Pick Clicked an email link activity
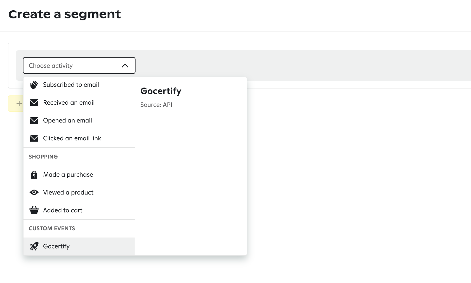This screenshot has width=471, height=283. point(79,138)
